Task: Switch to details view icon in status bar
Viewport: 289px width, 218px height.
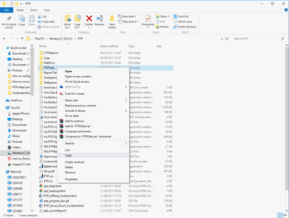Action: point(280,215)
